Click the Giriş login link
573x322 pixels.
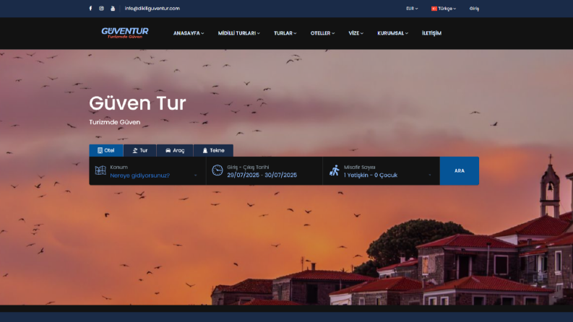(474, 9)
